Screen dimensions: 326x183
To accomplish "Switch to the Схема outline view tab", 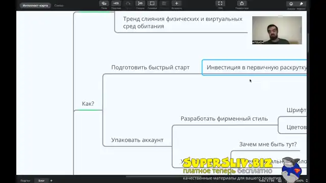I will coord(59,6).
